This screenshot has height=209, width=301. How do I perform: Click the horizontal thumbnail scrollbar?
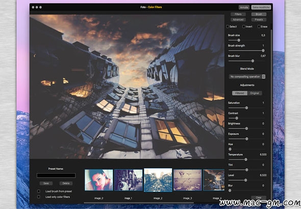click(139, 203)
